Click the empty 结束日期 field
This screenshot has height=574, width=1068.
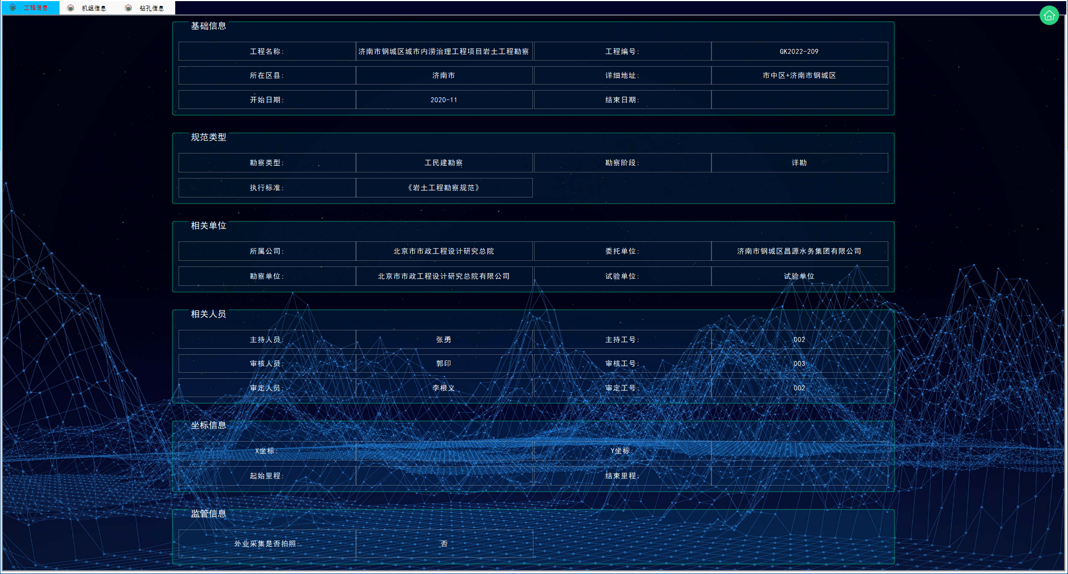[799, 100]
